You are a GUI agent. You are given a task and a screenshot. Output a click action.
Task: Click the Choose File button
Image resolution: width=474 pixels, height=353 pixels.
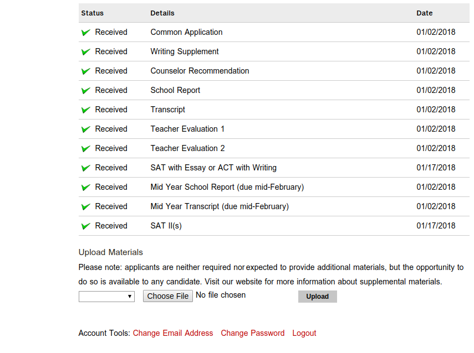[x=168, y=296]
